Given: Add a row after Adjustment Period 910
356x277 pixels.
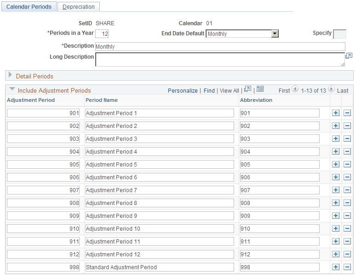Looking at the screenshot, I should click(336, 228).
